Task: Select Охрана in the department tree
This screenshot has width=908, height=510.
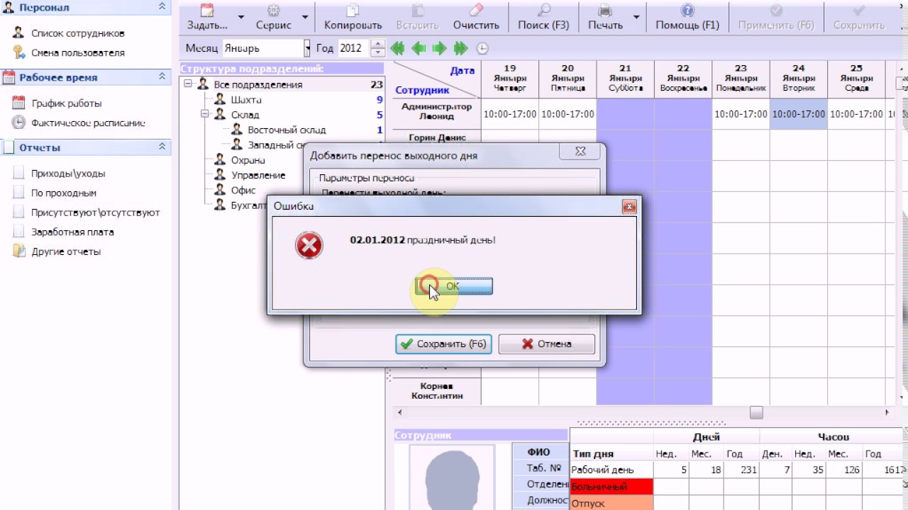Action: (x=248, y=160)
